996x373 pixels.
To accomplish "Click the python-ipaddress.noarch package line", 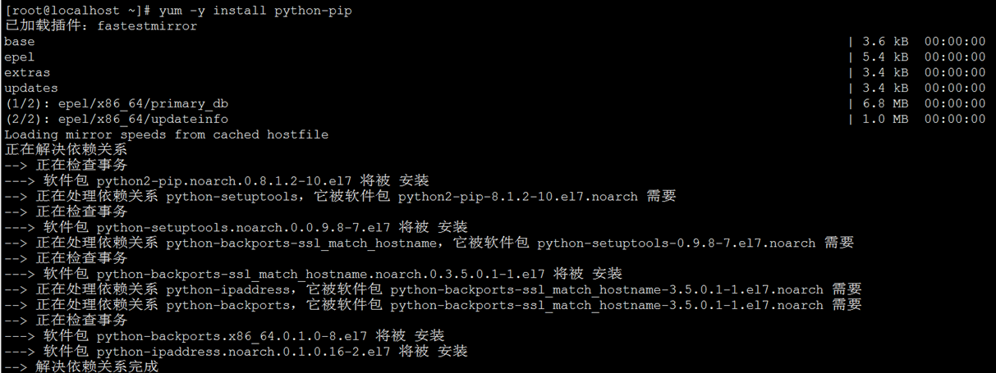I will (236, 352).
